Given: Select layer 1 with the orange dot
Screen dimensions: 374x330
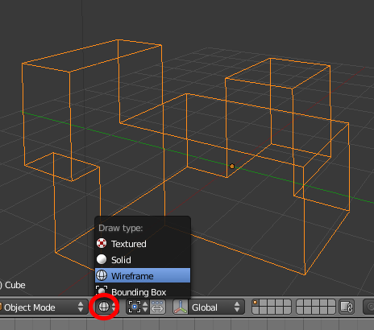Looking at the screenshot, I should pos(256,303).
